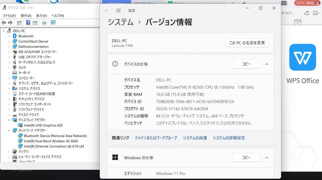
Task: Open the hamburger navigation menu in Settings
Action: tap(118, 11)
